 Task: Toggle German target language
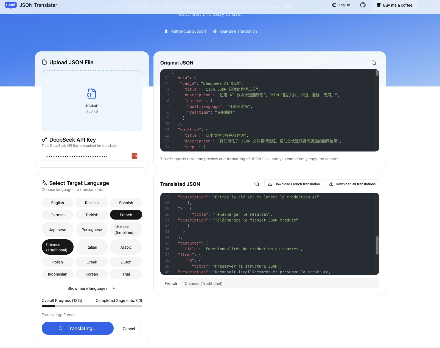[58, 215]
